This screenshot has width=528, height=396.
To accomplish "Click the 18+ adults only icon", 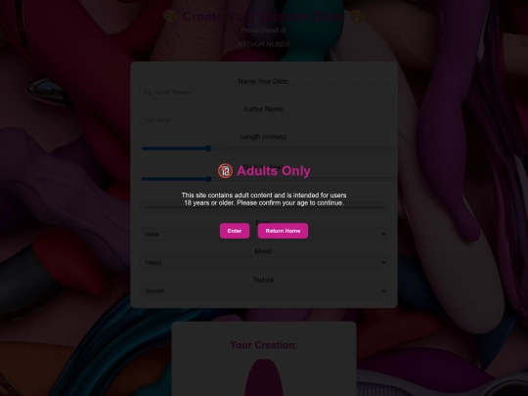I will (225, 171).
